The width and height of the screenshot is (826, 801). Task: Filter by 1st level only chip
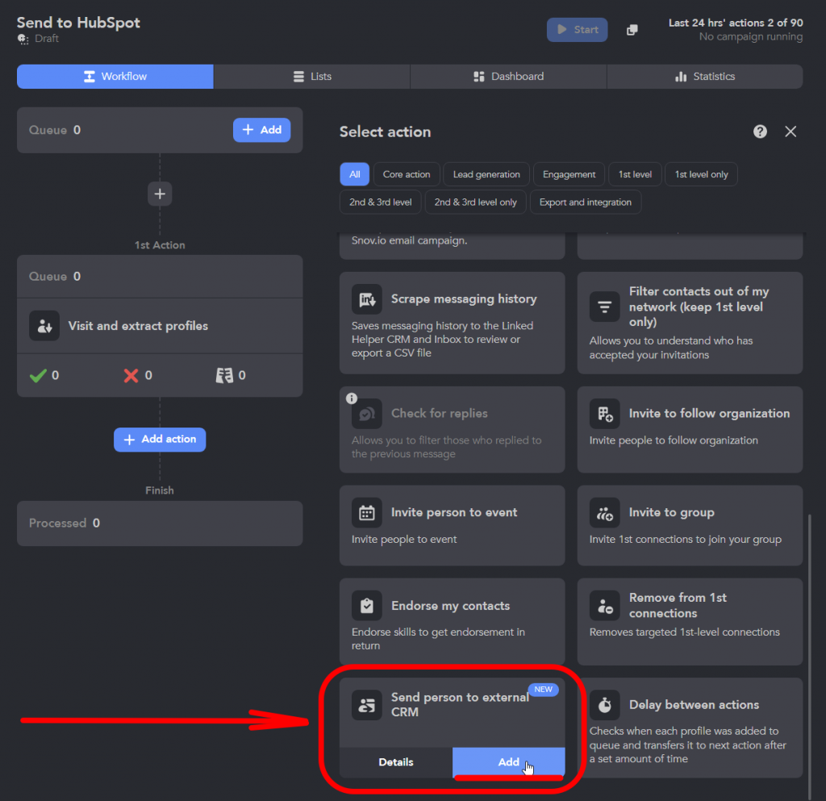[701, 174]
